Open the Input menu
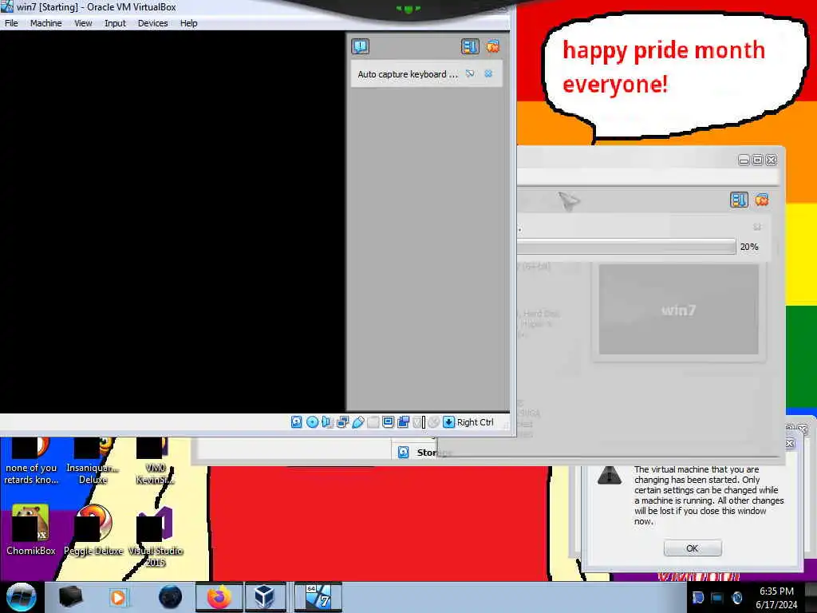The image size is (817, 613). (x=115, y=23)
